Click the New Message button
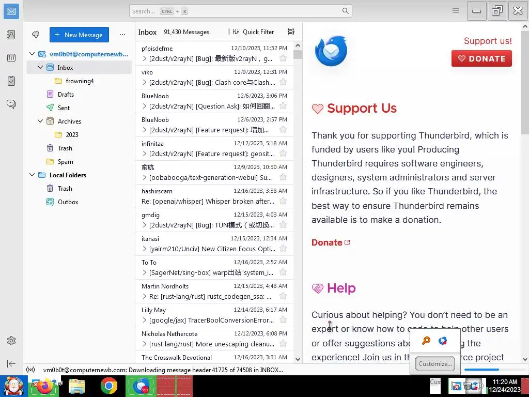 tap(79, 35)
